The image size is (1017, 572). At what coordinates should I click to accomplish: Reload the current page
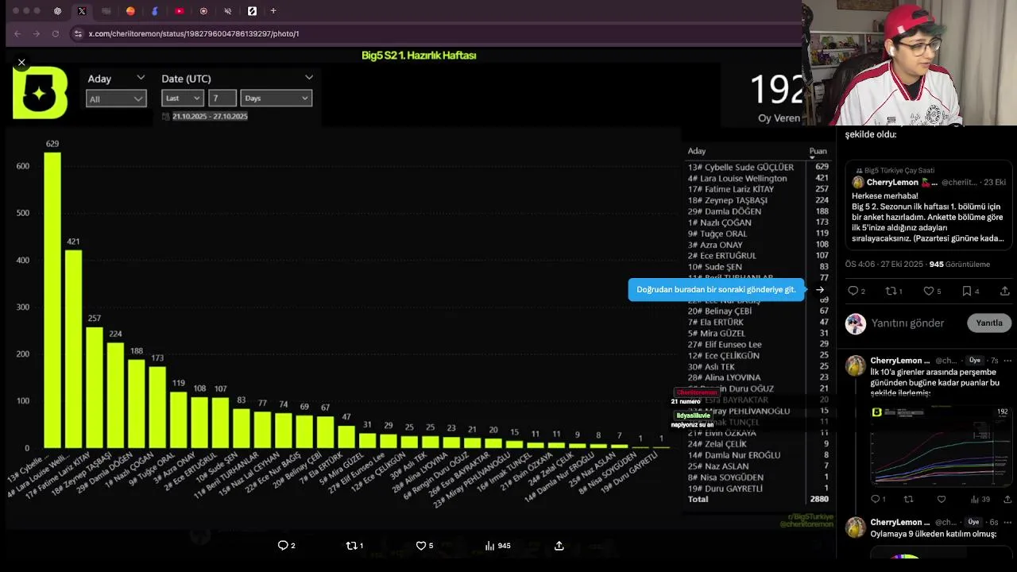pos(56,33)
